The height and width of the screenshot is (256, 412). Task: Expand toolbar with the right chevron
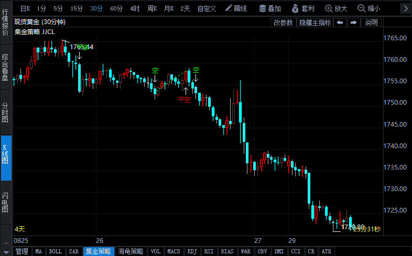coord(406,8)
